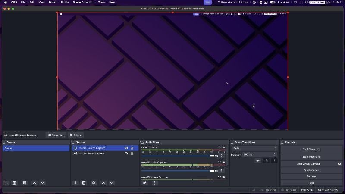345x194 pixels.
Task: Remove selected scene with trash icon
Action: (x=14, y=183)
